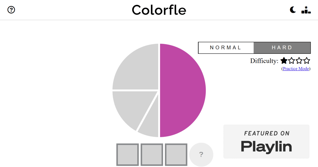Open the statistics podium icon
Viewport: 318px width, 167px height.
(306, 10)
